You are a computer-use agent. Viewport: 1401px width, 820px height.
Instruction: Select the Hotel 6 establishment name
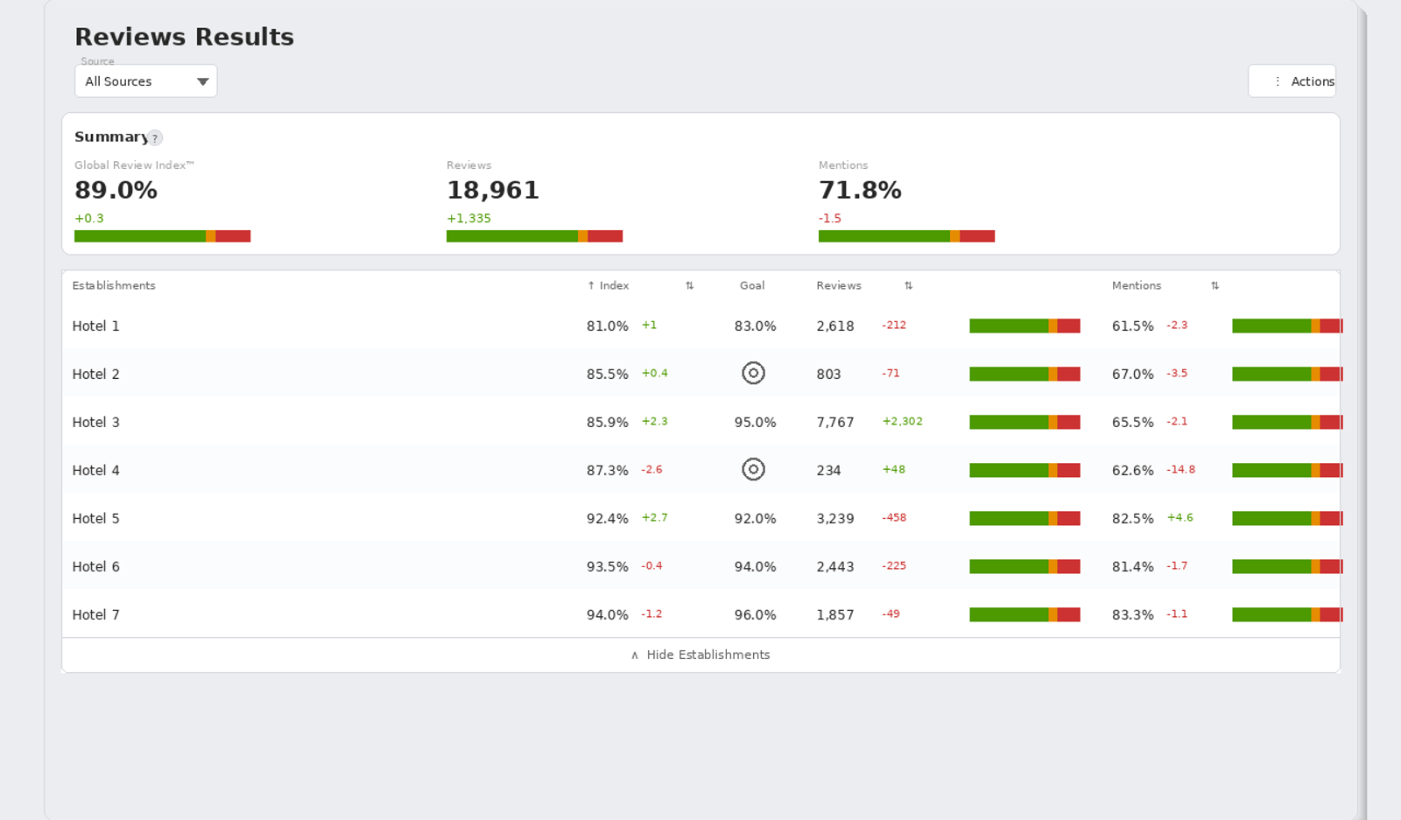click(95, 567)
